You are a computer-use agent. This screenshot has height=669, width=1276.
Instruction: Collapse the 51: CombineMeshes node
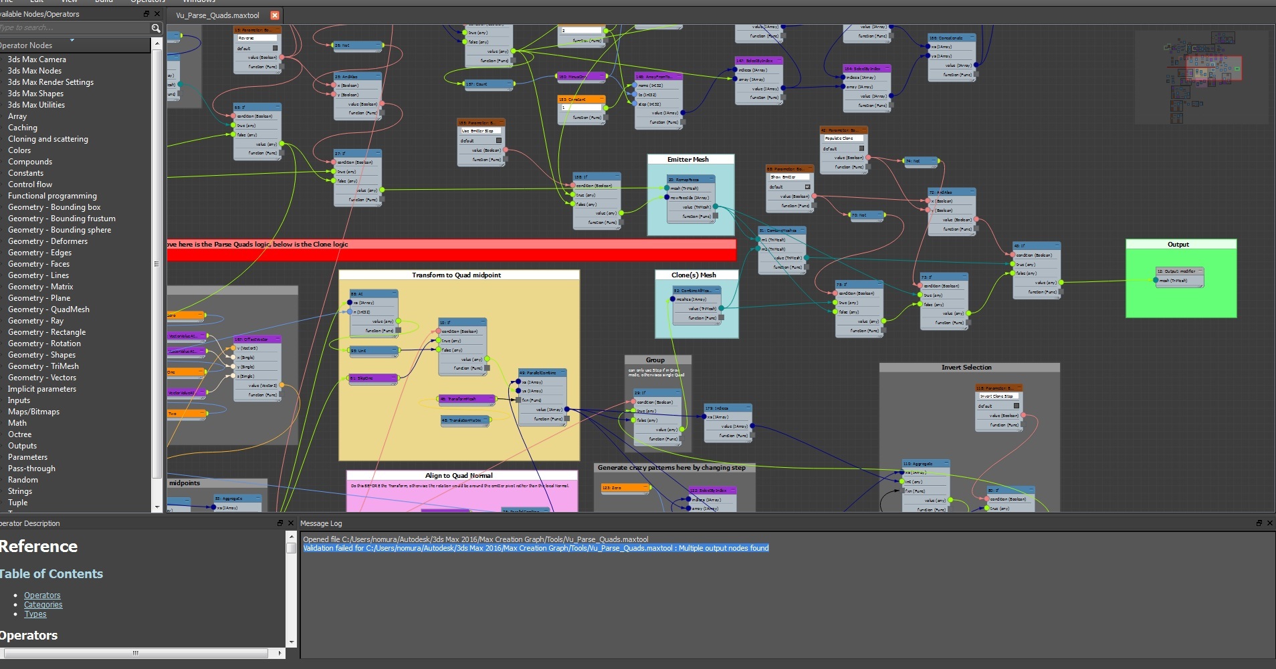click(x=803, y=230)
